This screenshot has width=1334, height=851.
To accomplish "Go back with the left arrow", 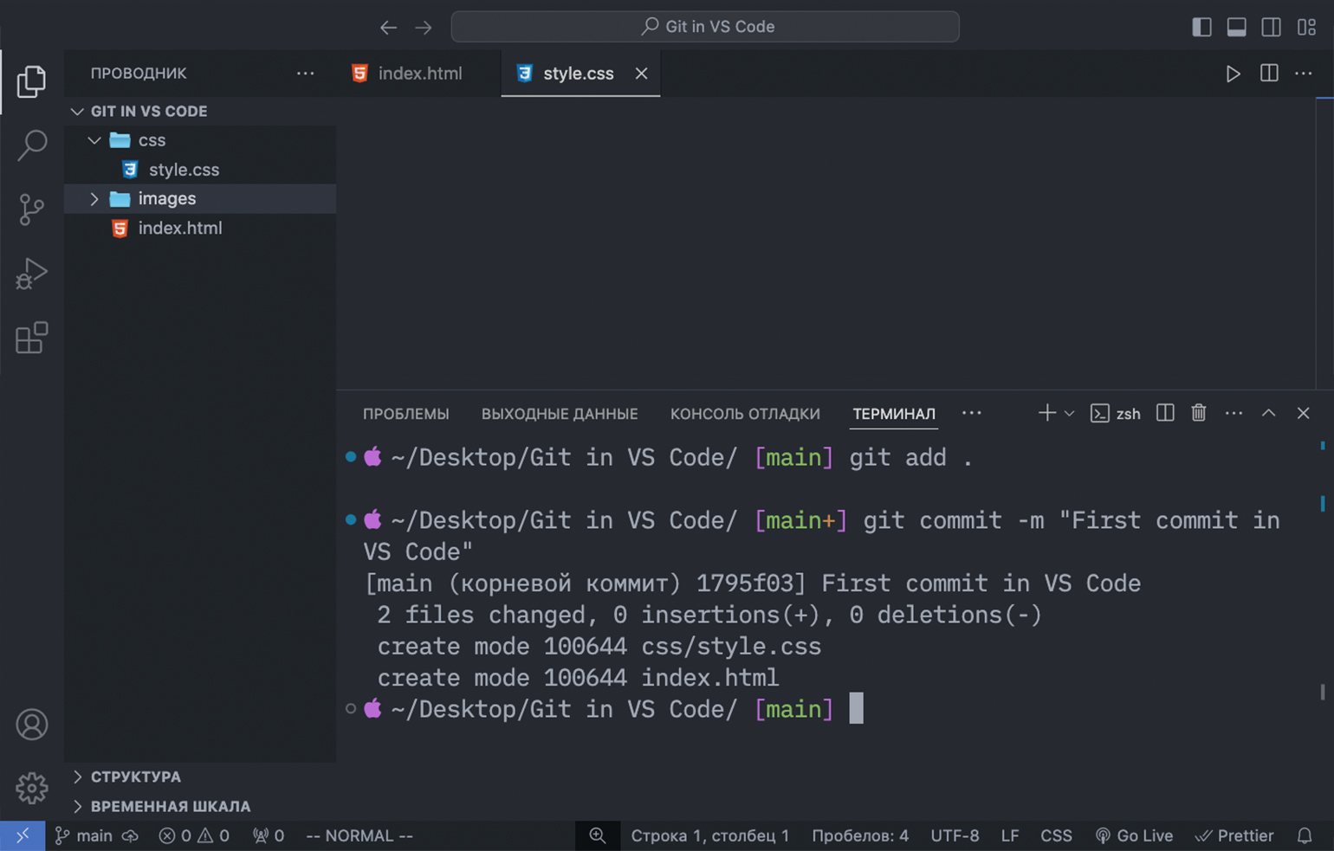I will click(388, 27).
